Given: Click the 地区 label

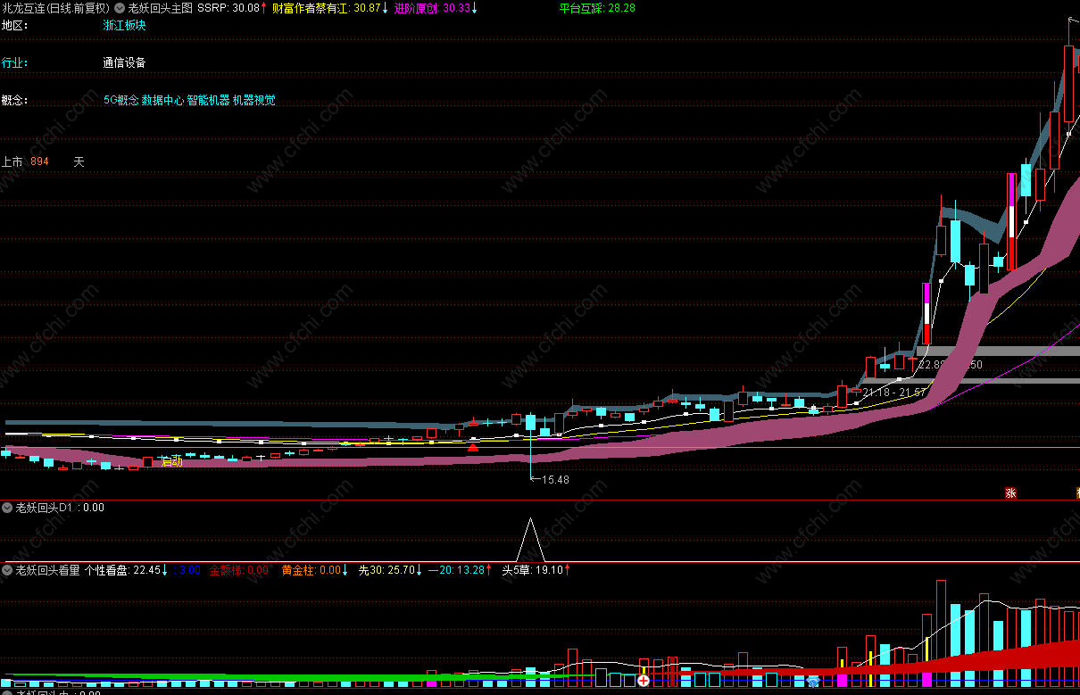Looking at the screenshot, I should (x=14, y=25).
